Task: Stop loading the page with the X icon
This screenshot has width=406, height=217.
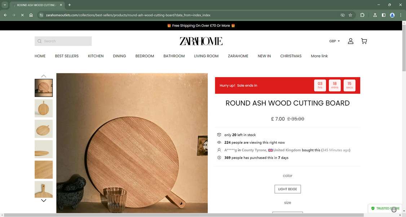Action: coord(22,15)
